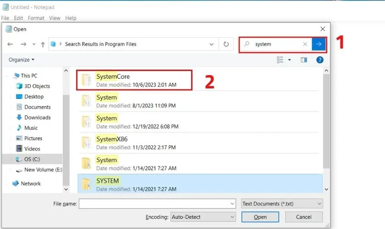Screen dimensions: 385x229
Task: Select System folder modified 1/14/2021
Action: pyautogui.click(x=198, y=164)
